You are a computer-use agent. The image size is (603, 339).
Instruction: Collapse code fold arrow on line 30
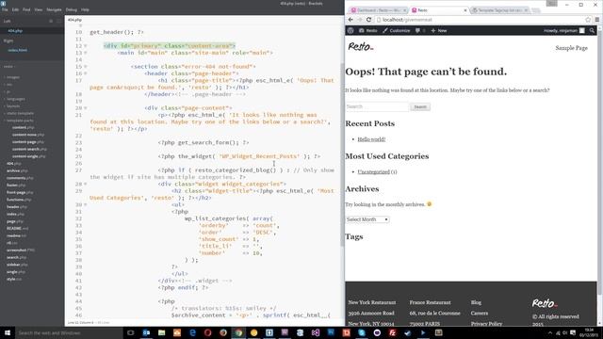coord(86,204)
